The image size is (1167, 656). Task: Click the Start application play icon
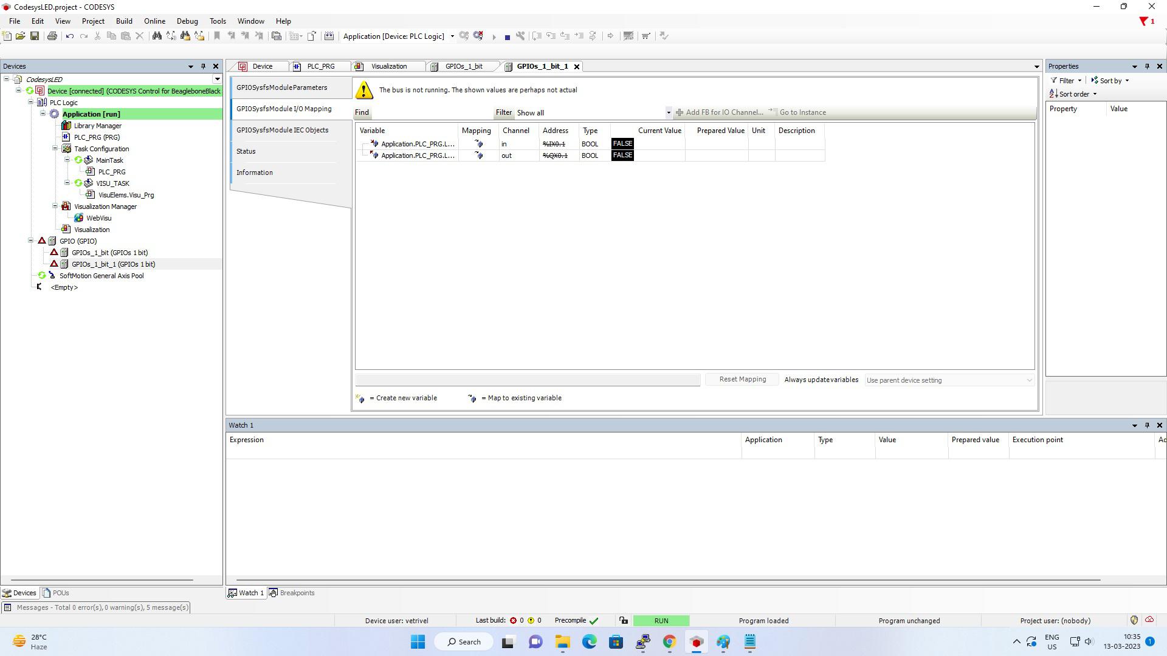coord(494,37)
